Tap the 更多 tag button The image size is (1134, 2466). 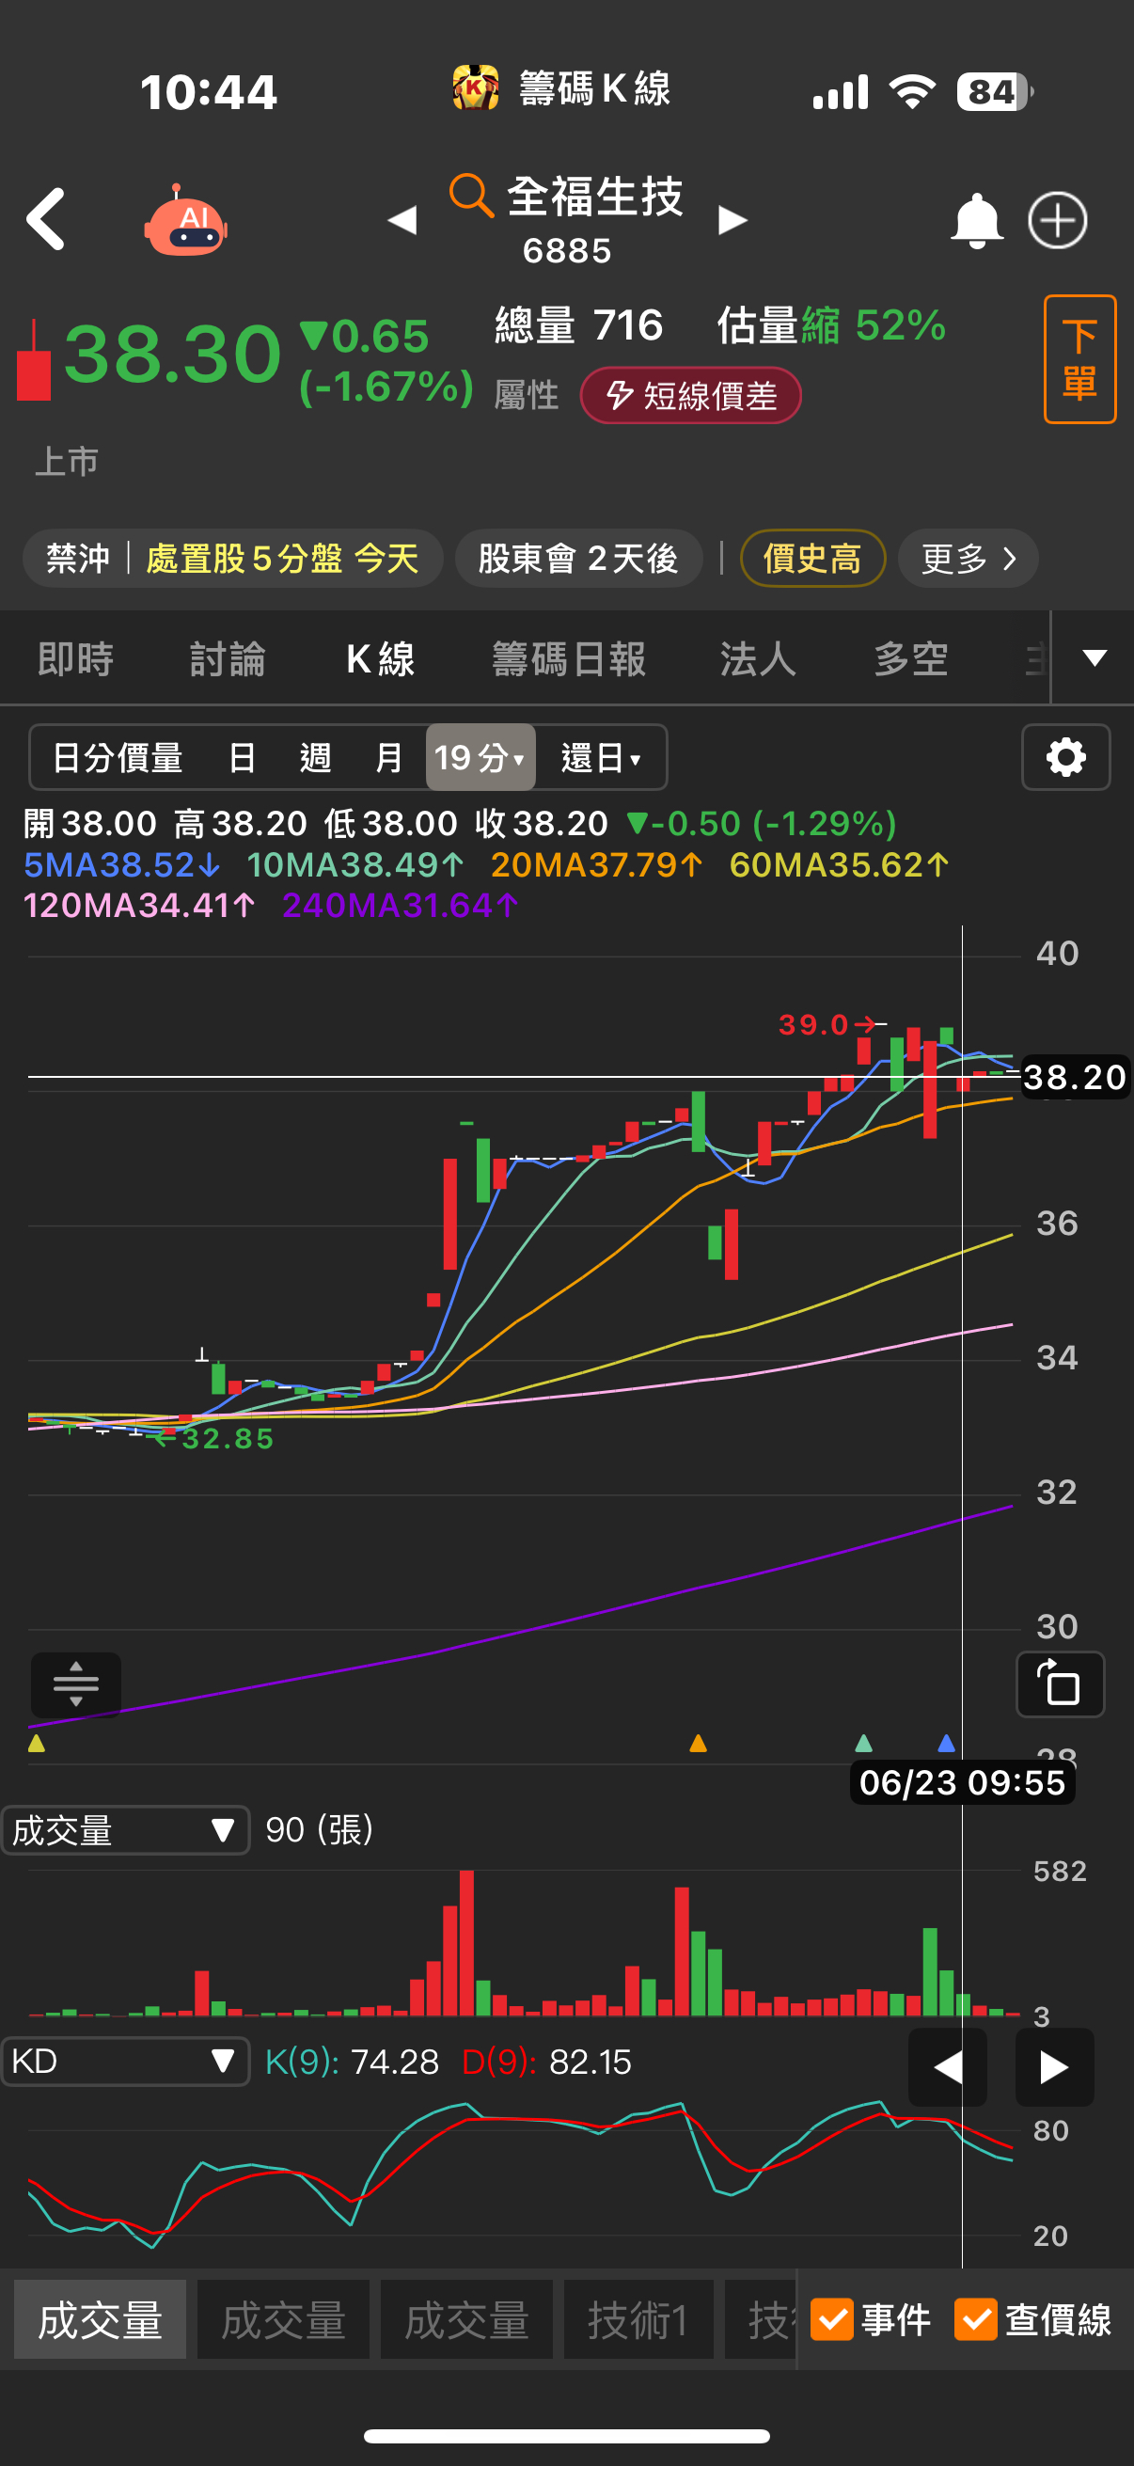[968, 558]
